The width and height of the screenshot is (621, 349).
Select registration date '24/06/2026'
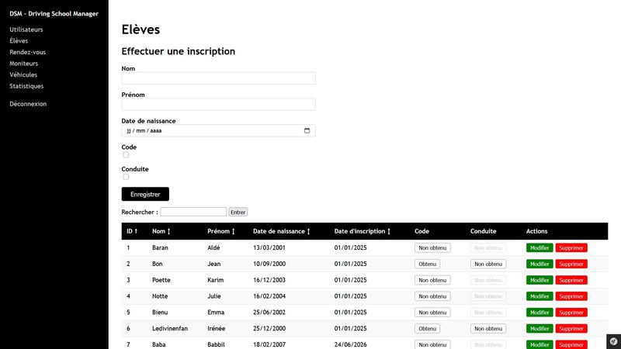pos(351,344)
